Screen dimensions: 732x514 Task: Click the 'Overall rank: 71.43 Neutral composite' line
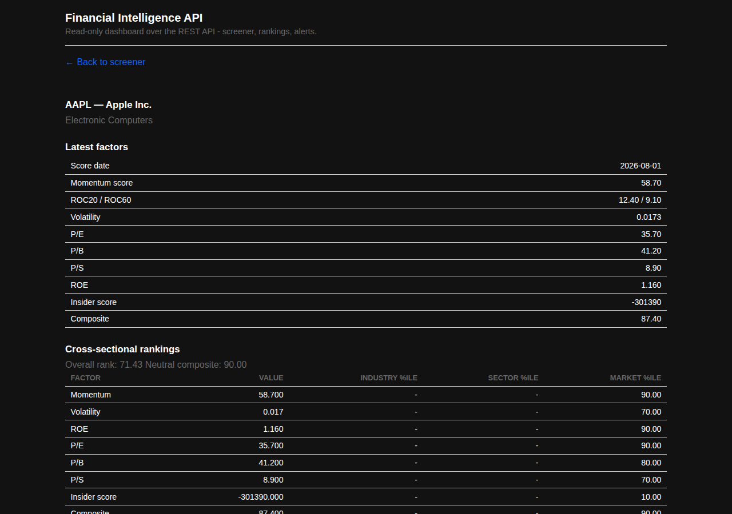156,364
